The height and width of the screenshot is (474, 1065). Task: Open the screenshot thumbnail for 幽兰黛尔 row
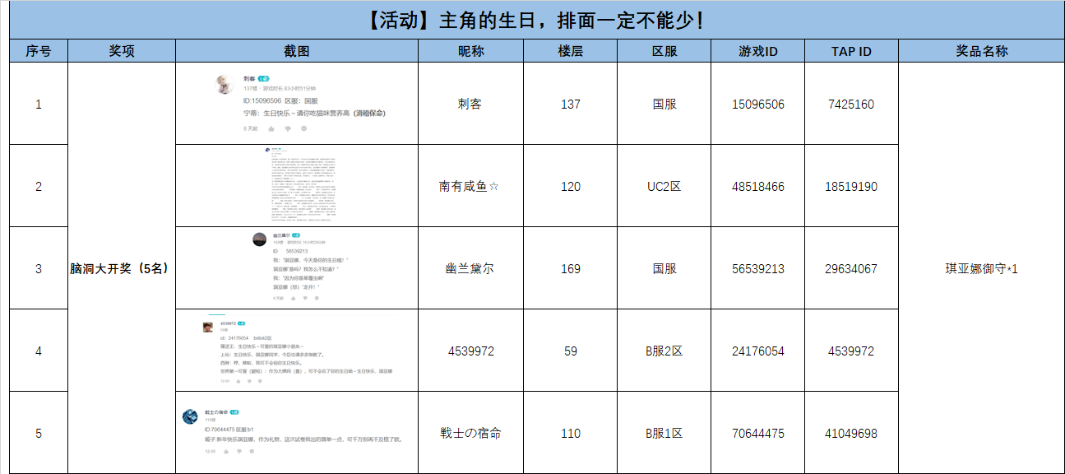tap(301, 267)
